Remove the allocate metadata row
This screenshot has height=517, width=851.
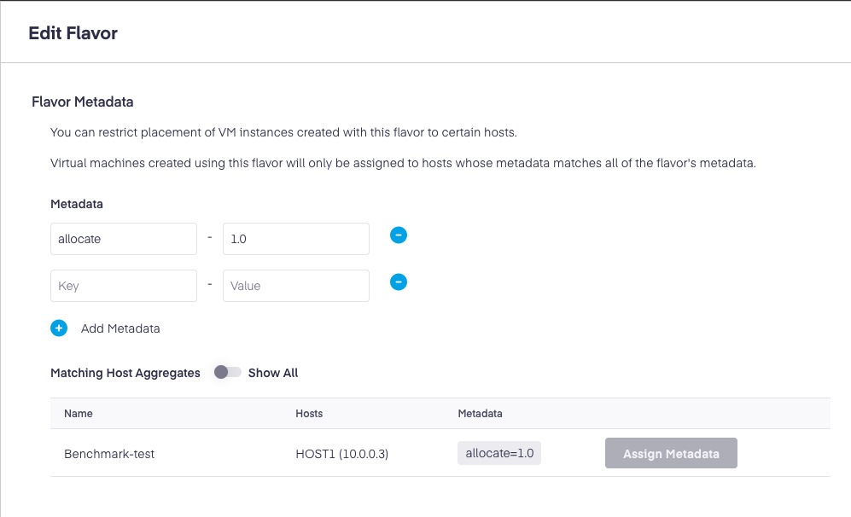399,235
